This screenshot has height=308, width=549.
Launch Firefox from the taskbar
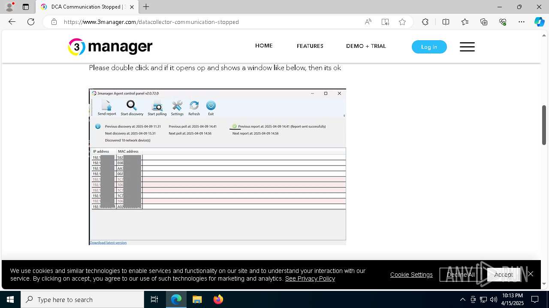(218, 299)
